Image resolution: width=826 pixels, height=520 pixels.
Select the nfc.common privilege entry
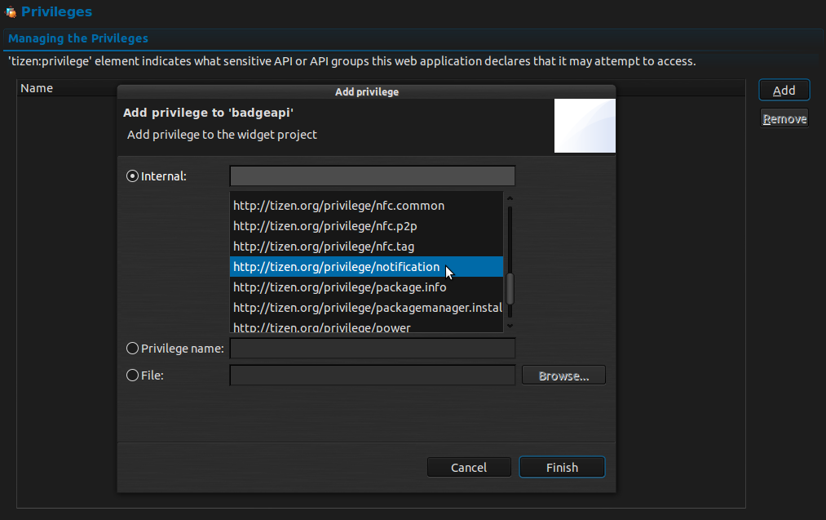coord(338,206)
